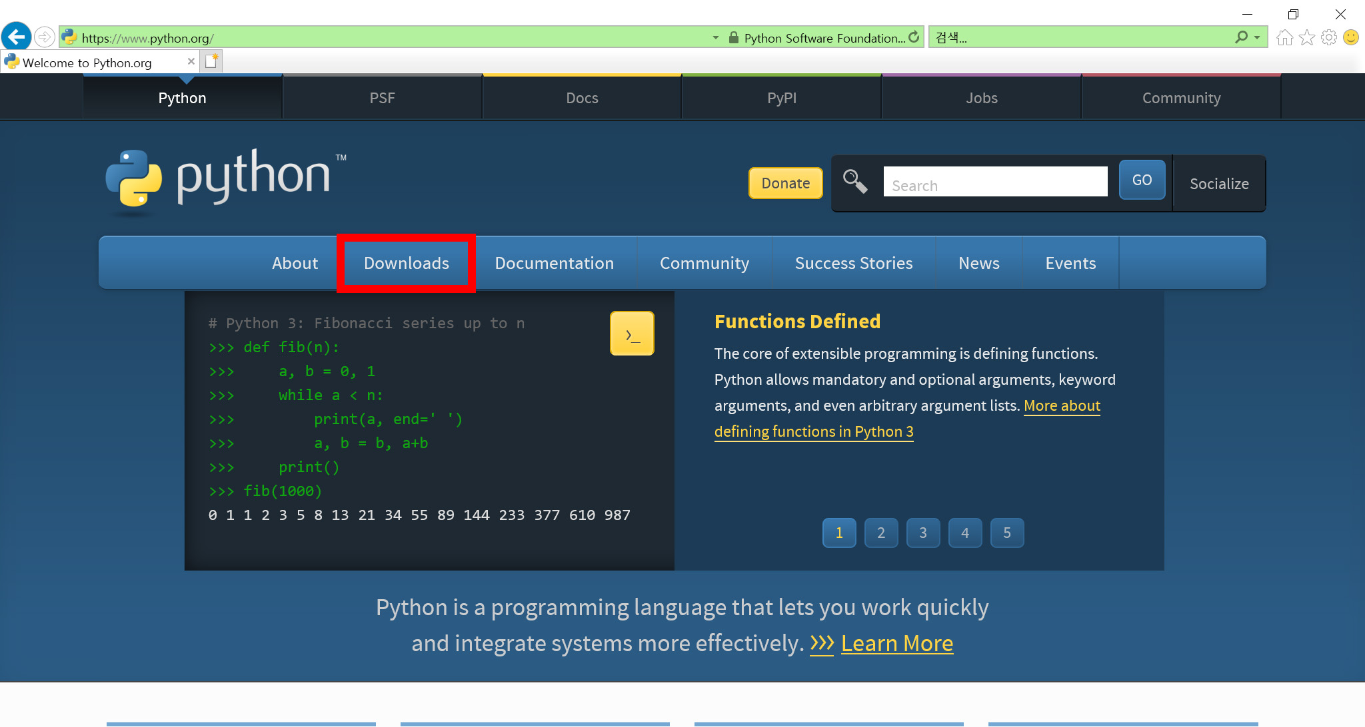The image size is (1365, 727).
Task: Open the Success Stories menu item
Action: click(854, 263)
